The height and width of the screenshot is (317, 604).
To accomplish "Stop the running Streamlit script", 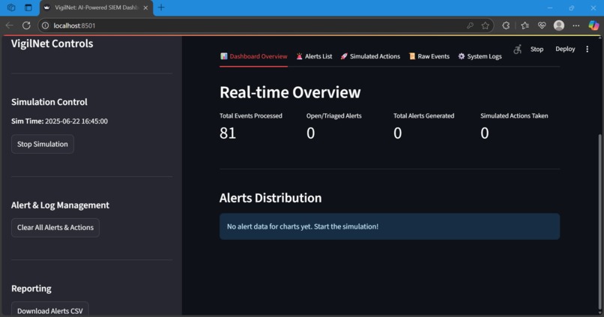I will tap(537, 49).
